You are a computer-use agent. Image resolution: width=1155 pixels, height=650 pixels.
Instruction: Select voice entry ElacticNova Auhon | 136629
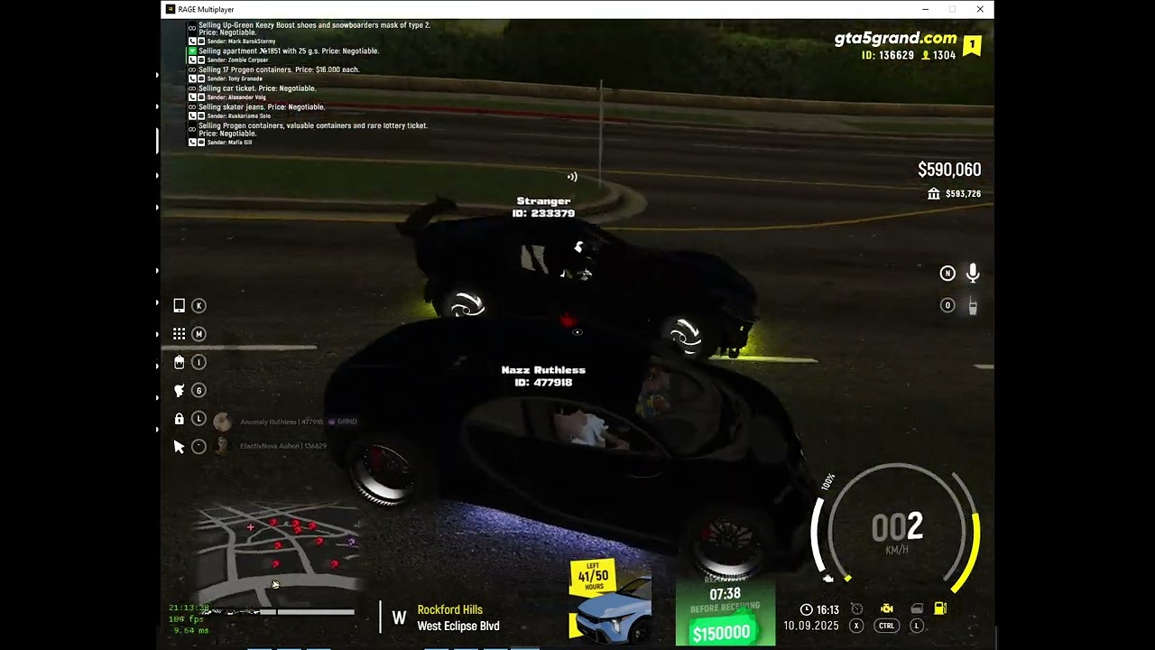(283, 446)
